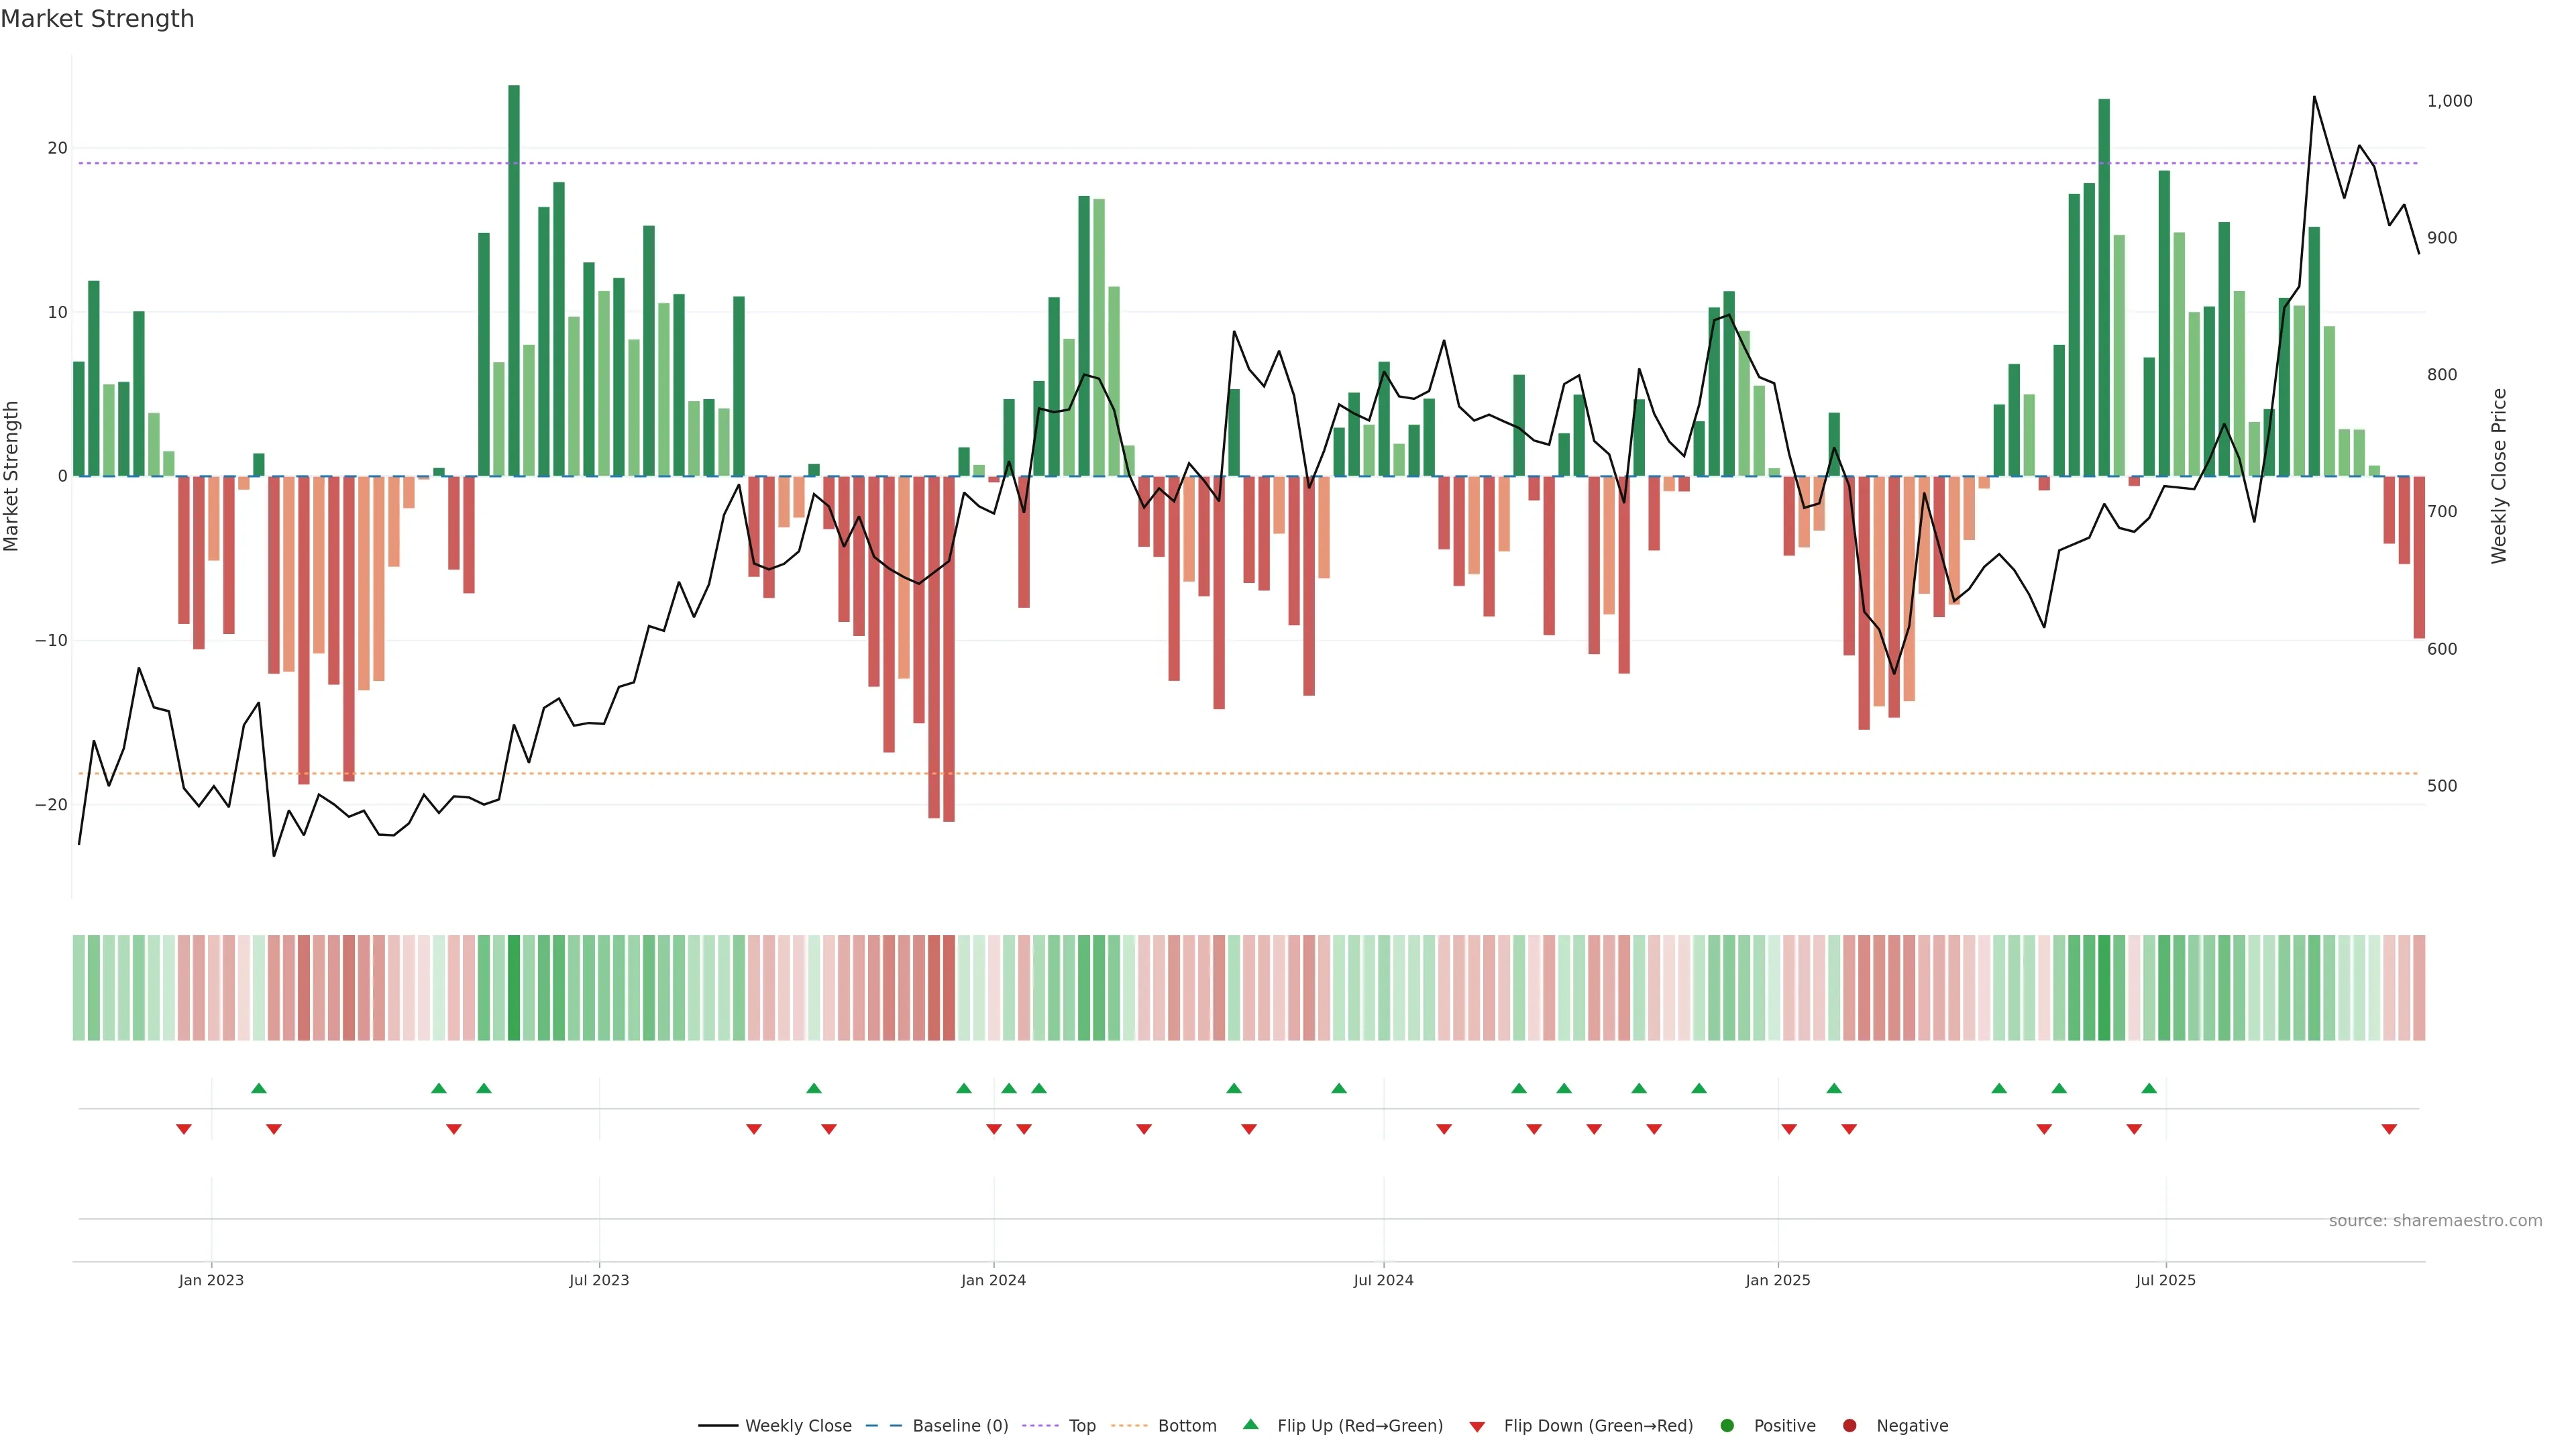Click the Weekly Close Price axis title

pos(2499,476)
